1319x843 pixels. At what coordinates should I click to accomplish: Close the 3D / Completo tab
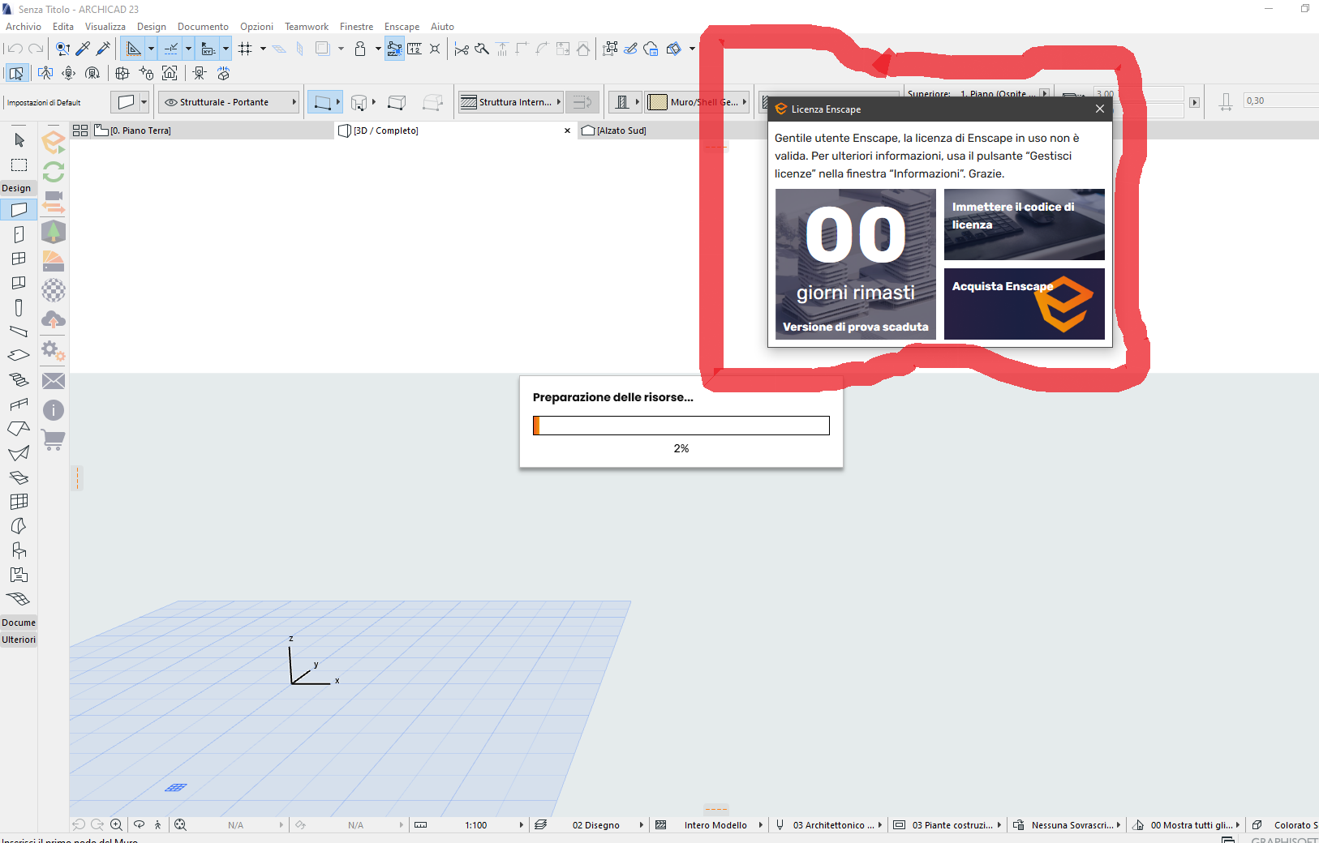coord(567,131)
